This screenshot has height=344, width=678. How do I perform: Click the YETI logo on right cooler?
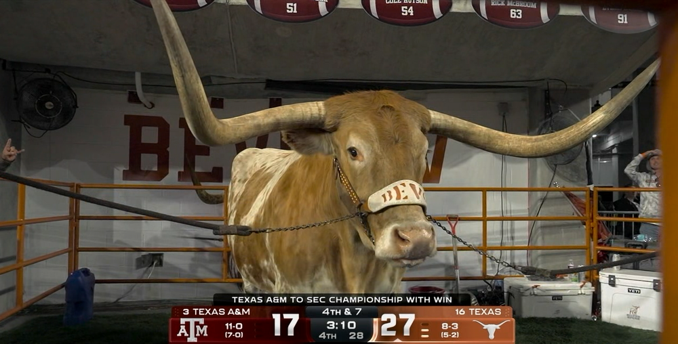click(x=633, y=291)
